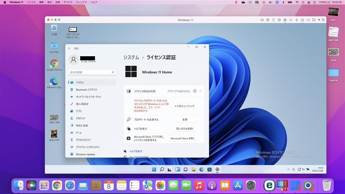Select アプリ in the Settings sidebar

click(92, 111)
